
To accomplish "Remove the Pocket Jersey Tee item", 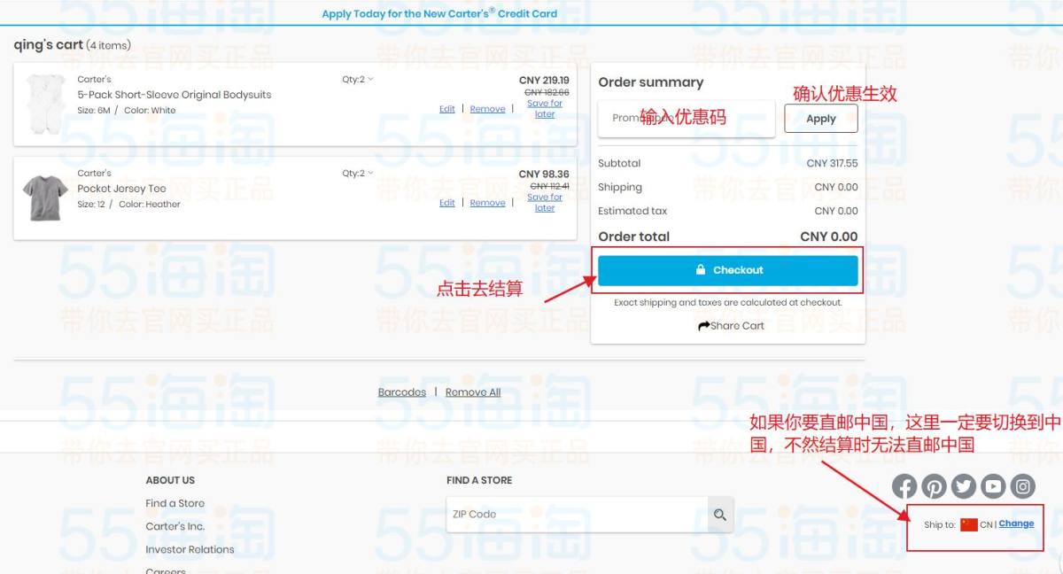I will pos(487,203).
